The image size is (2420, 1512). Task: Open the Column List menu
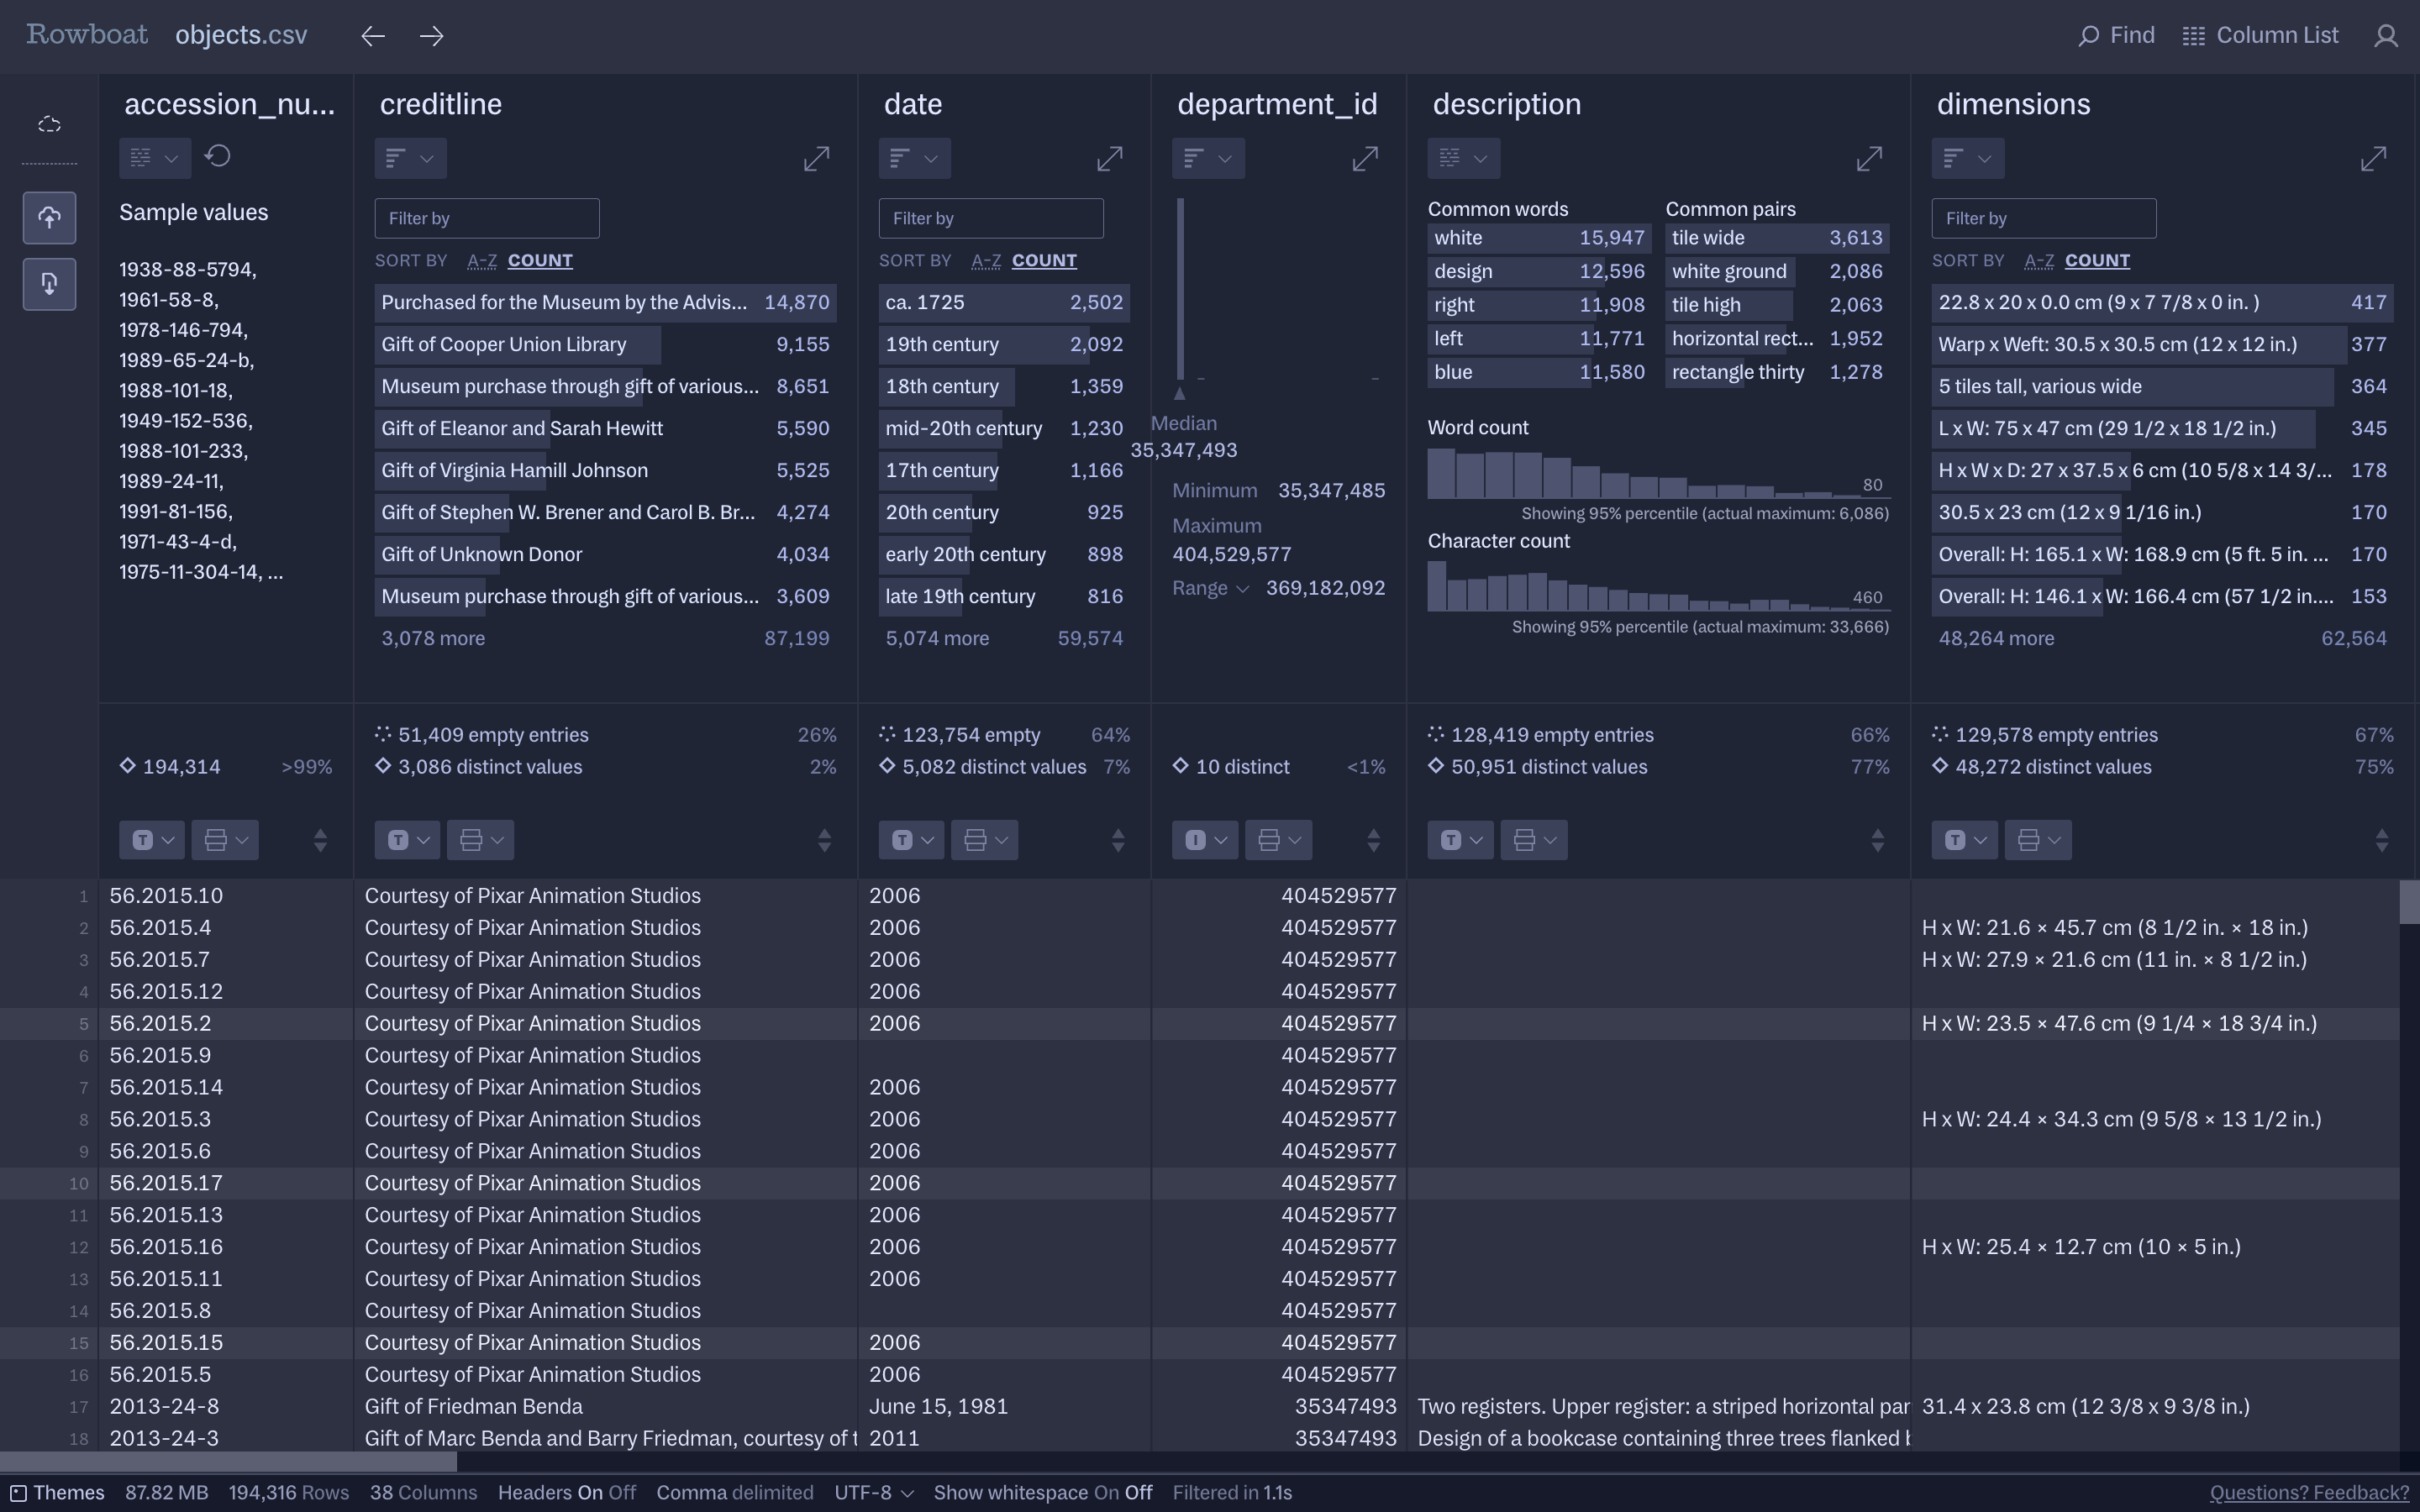coord(2260,36)
